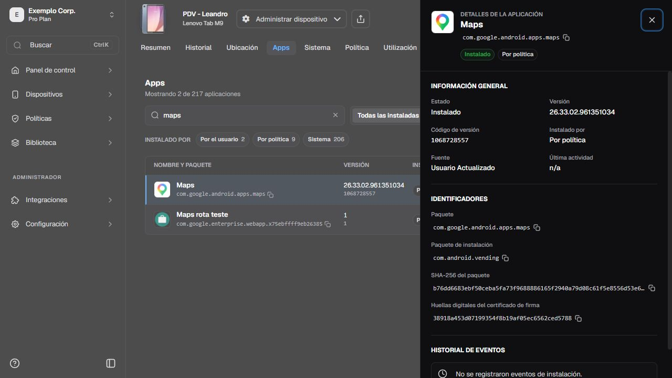The height and width of the screenshot is (378, 672).
Task: Click the Por política badge in panel header
Action: (x=518, y=54)
